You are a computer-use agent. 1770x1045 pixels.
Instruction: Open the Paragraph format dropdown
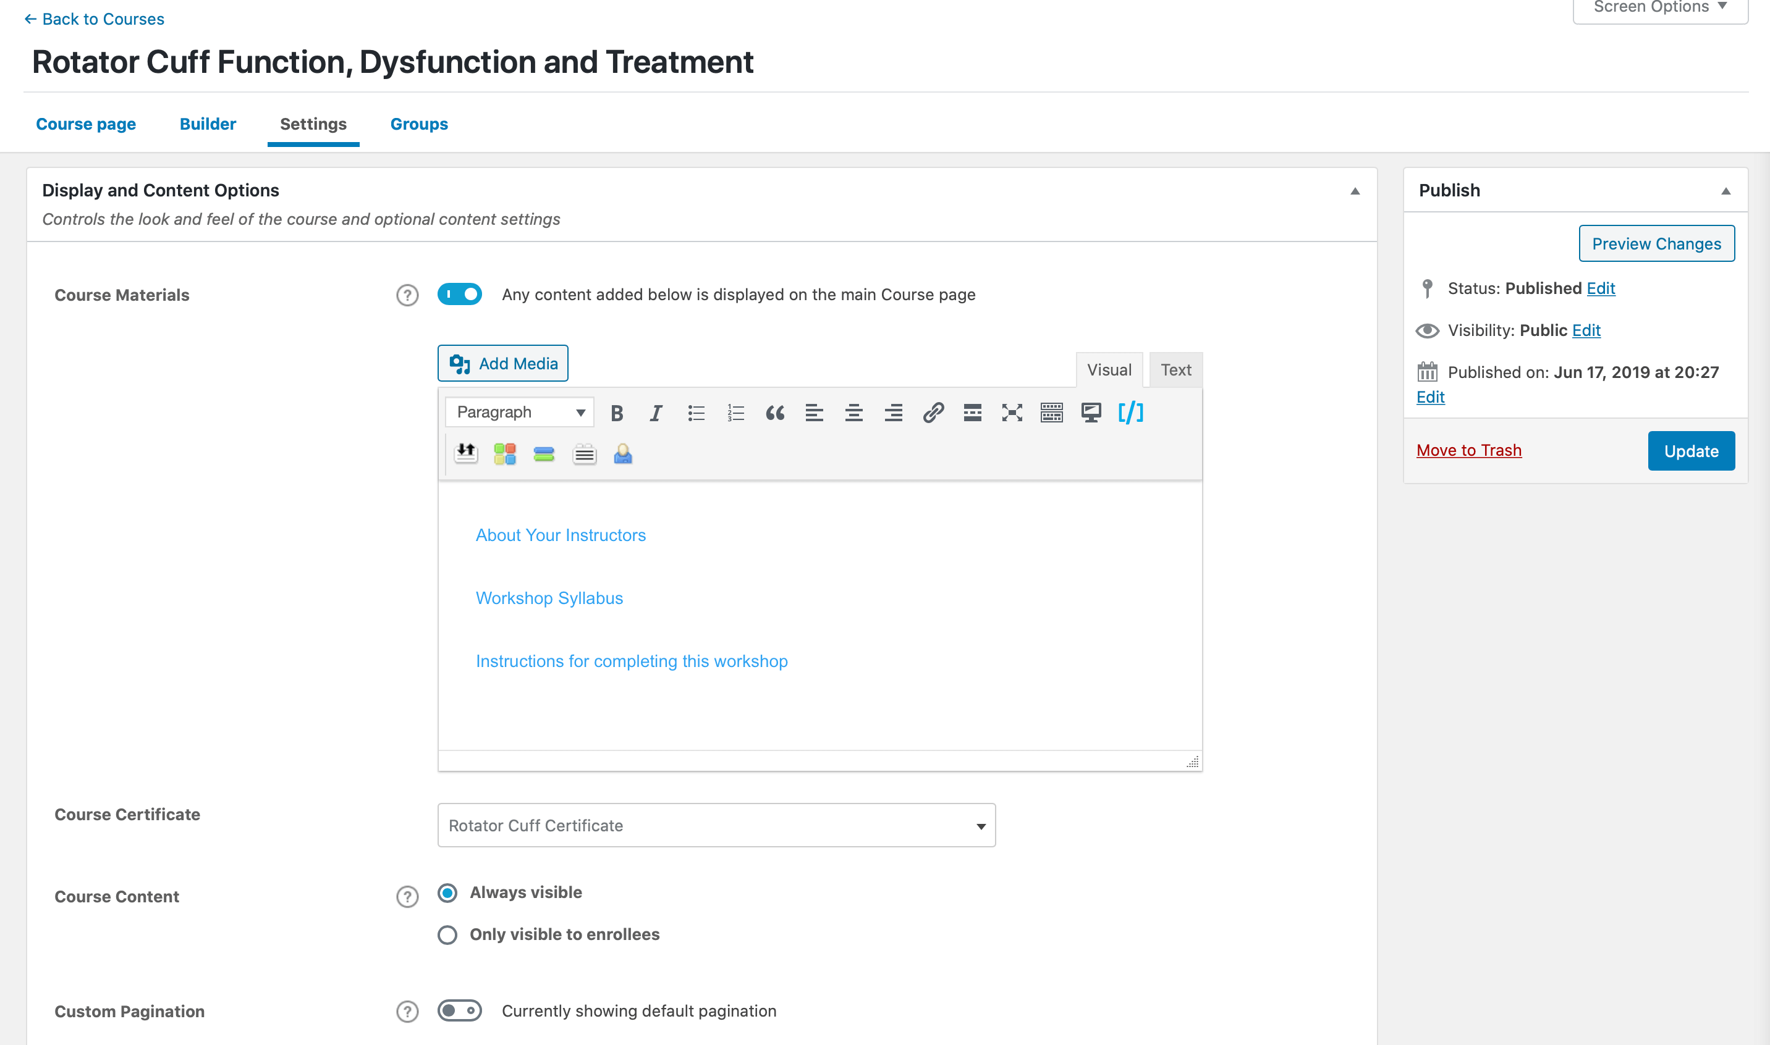(x=520, y=412)
